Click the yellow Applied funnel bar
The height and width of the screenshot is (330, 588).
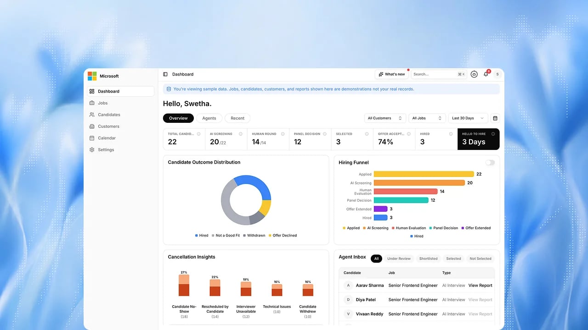click(424, 174)
